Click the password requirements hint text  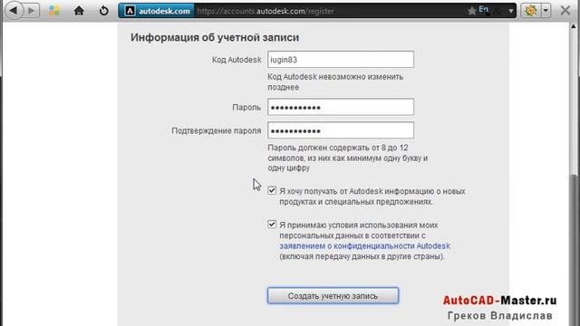point(348,158)
